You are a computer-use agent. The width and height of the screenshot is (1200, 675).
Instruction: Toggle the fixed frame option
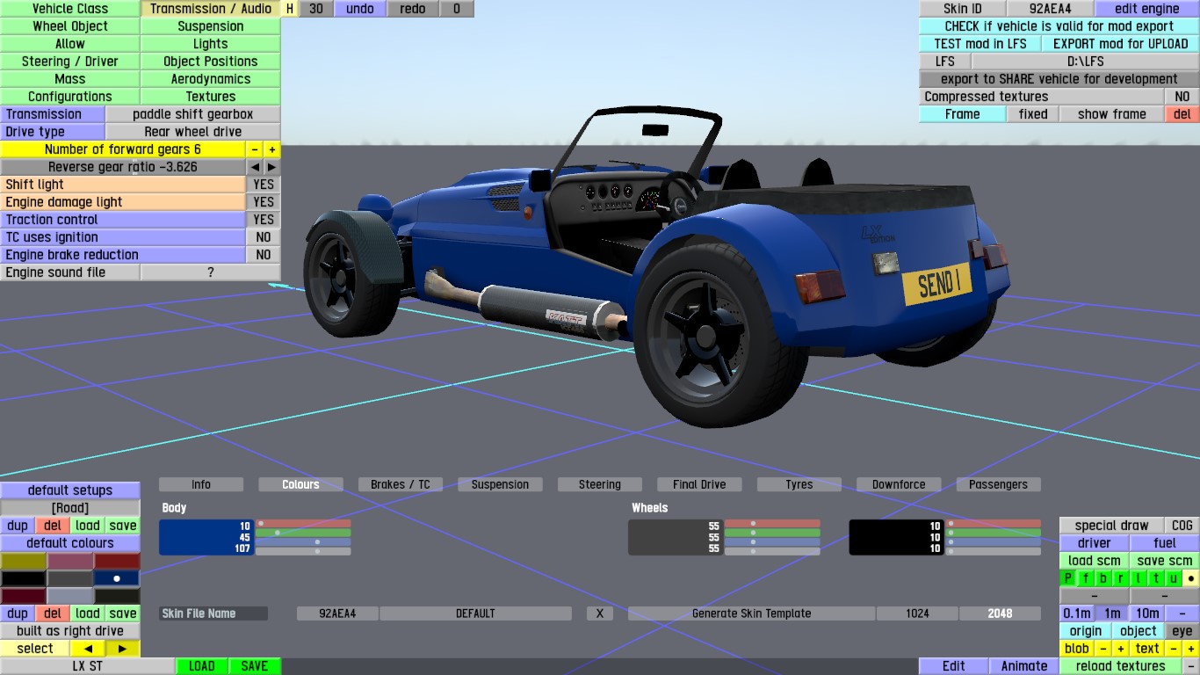(x=1033, y=114)
